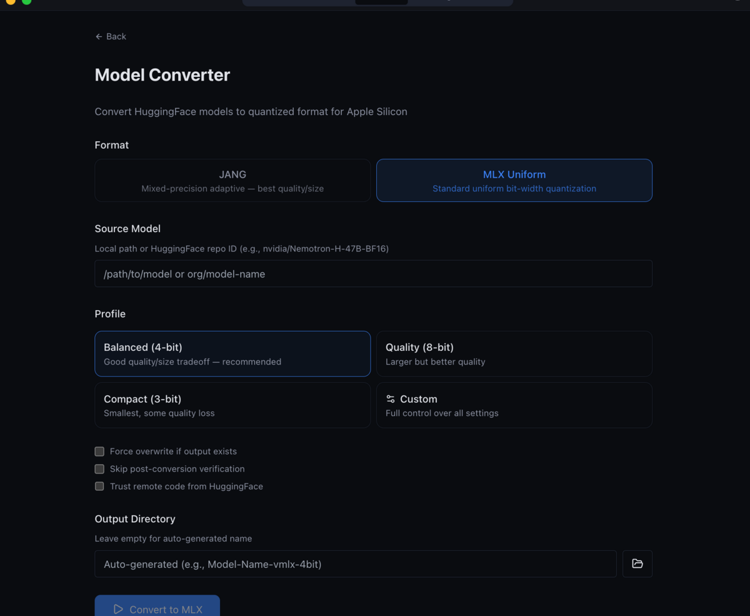Select the MLX Uniform format option

514,180
